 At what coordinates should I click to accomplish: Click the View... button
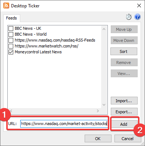pos(124,74)
